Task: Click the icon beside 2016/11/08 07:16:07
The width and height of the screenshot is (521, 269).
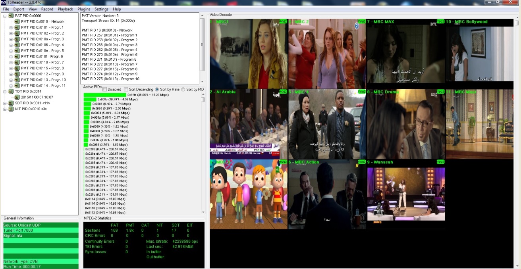Action: 17,97
